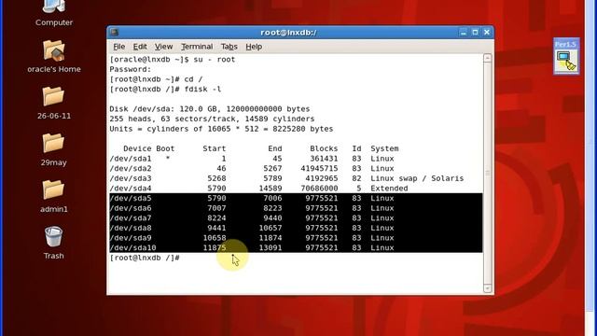Click the 'Units = cylinders' line
Screen dimensions: 597x336
[x=221, y=129]
